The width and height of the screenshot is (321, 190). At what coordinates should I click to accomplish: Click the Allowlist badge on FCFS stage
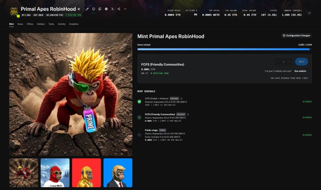point(181,114)
